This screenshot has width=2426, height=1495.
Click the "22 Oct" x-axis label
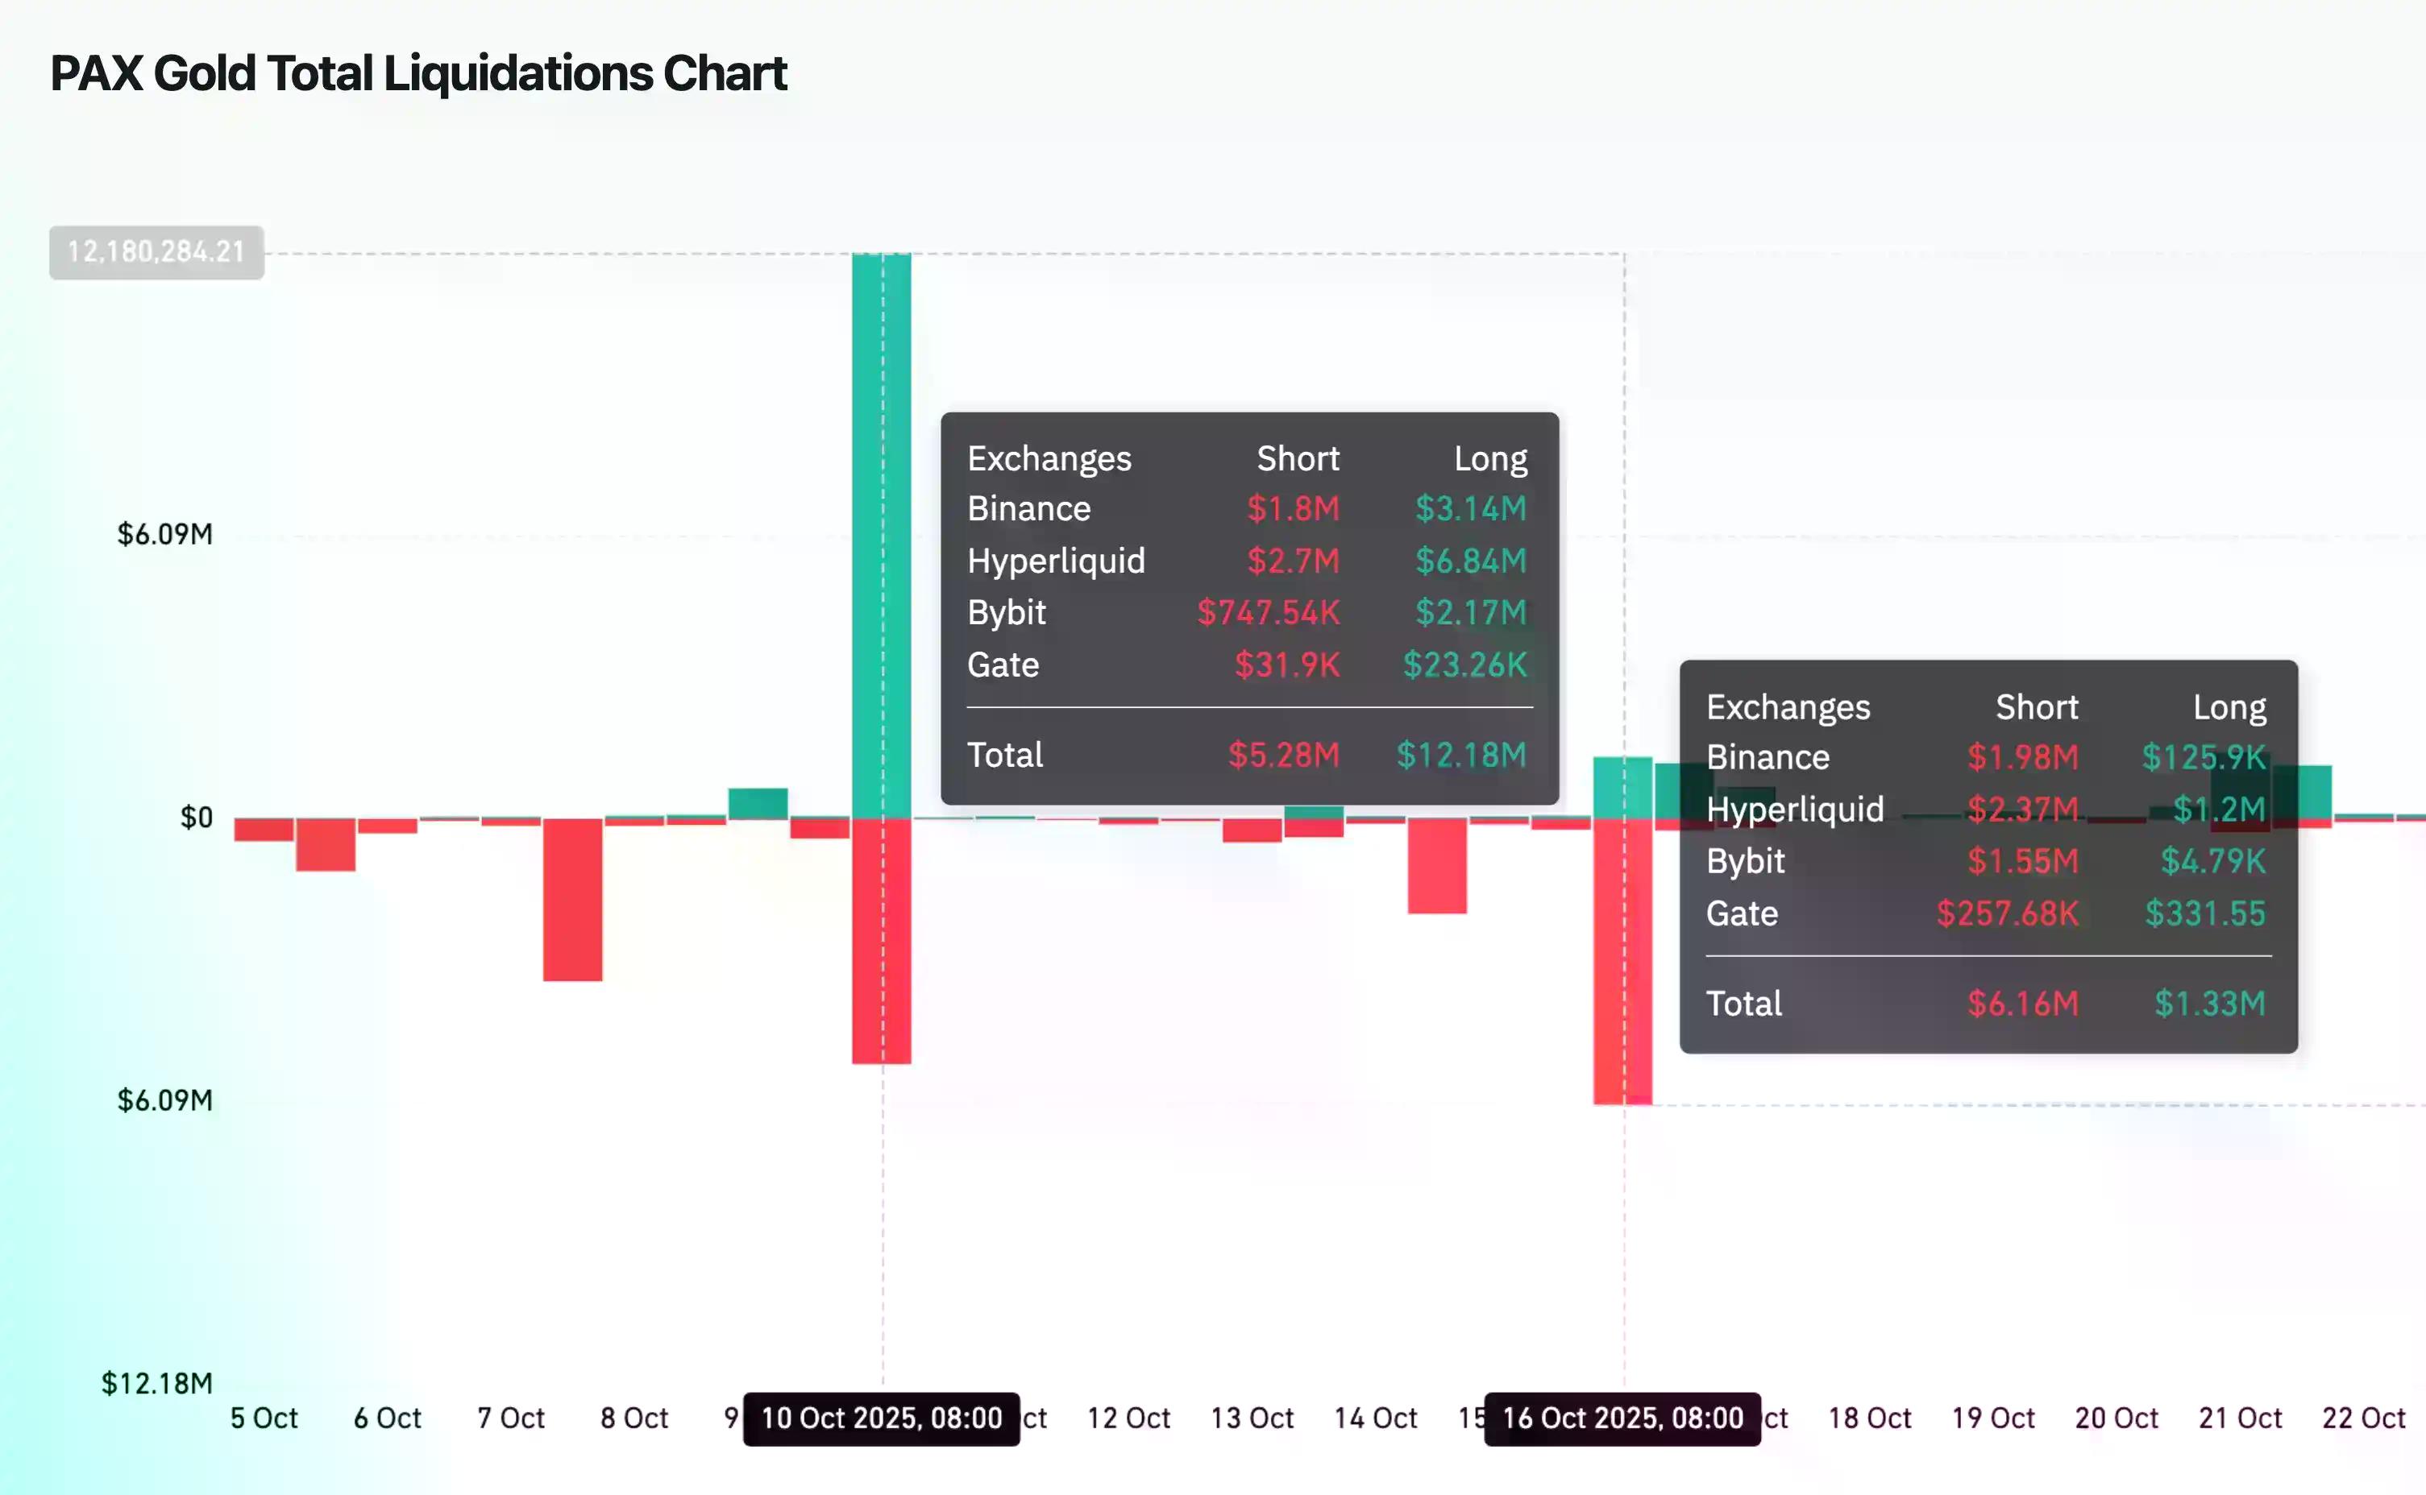coord(2362,1418)
